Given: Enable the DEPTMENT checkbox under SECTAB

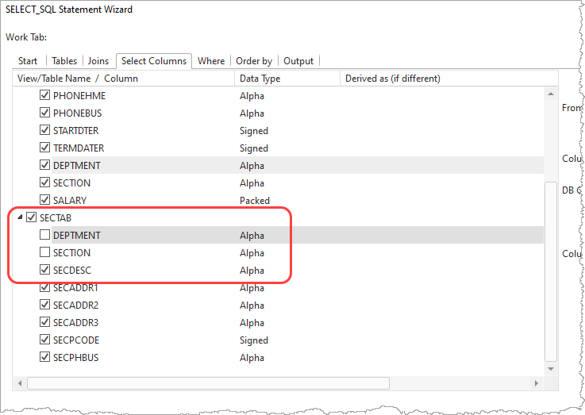Looking at the screenshot, I should pyautogui.click(x=45, y=235).
